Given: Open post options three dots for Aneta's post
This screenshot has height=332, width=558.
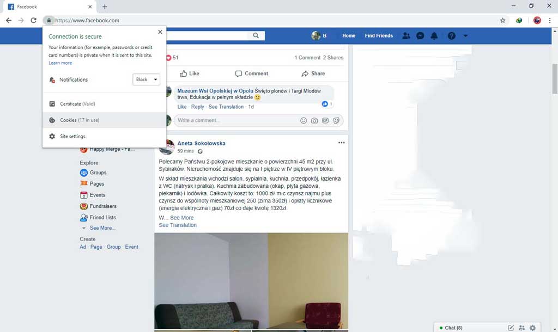Looking at the screenshot, I should tap(341, 143).
